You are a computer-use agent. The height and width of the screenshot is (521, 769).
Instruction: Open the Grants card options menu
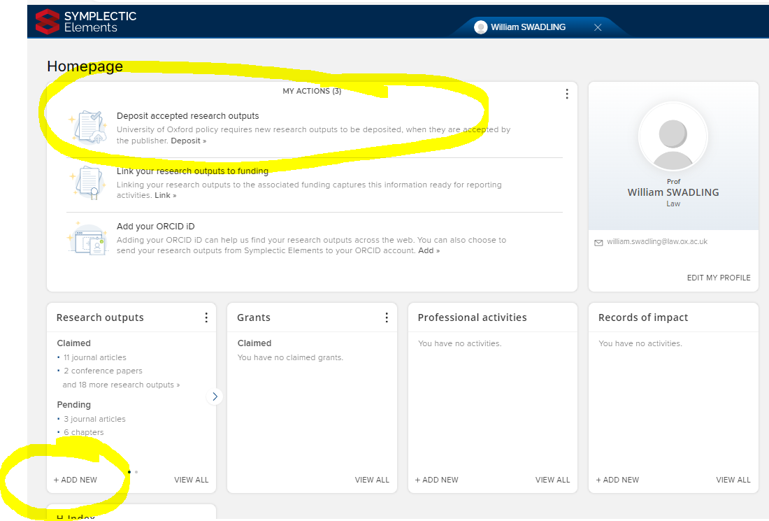point(387,317)
